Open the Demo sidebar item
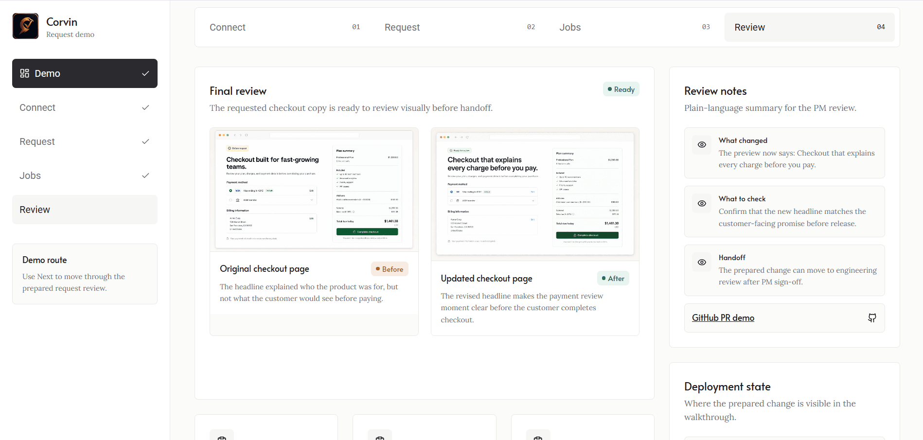 click(85, 73)
